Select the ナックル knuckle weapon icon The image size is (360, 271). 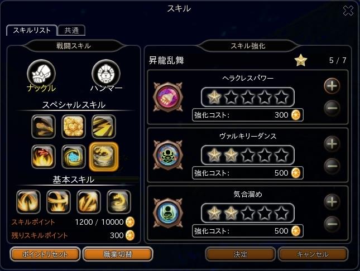(41, 74)
